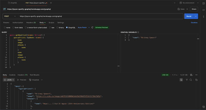Choose the binary body radio button
The width and height of the screenshot is (206, 110).
57,27
